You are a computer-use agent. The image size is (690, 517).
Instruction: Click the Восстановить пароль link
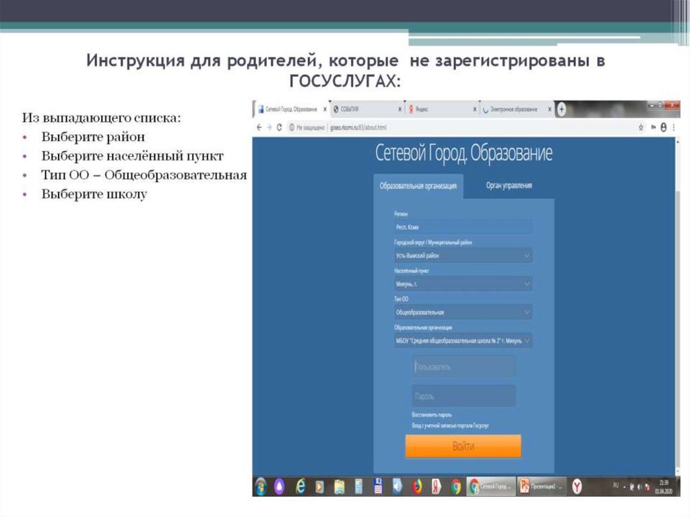point(430,416)
